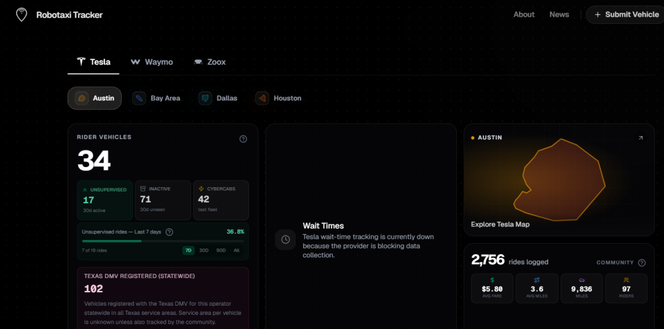Switch to the Zoox tab

[210, 62]
